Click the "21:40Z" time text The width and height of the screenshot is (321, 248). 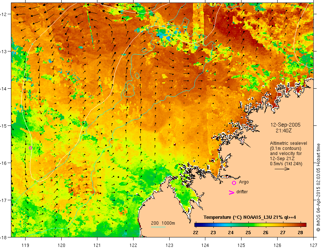tap(283, 131)
